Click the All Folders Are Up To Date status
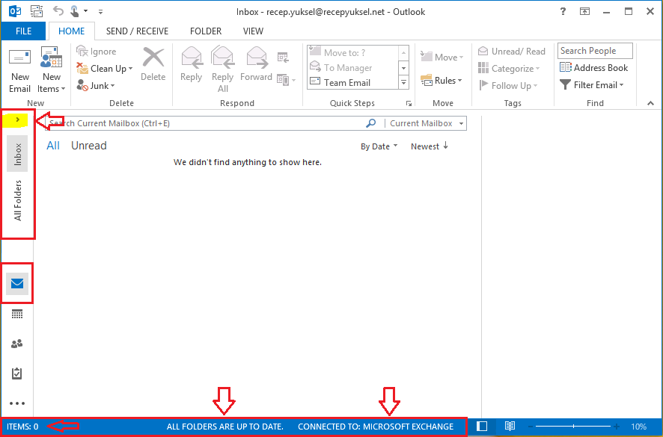The height and width of the screenshot is (437, 663). click(225, 427)
